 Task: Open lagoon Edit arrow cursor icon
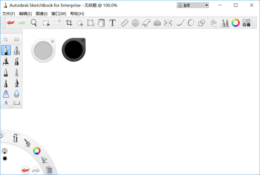click(44, 160)
